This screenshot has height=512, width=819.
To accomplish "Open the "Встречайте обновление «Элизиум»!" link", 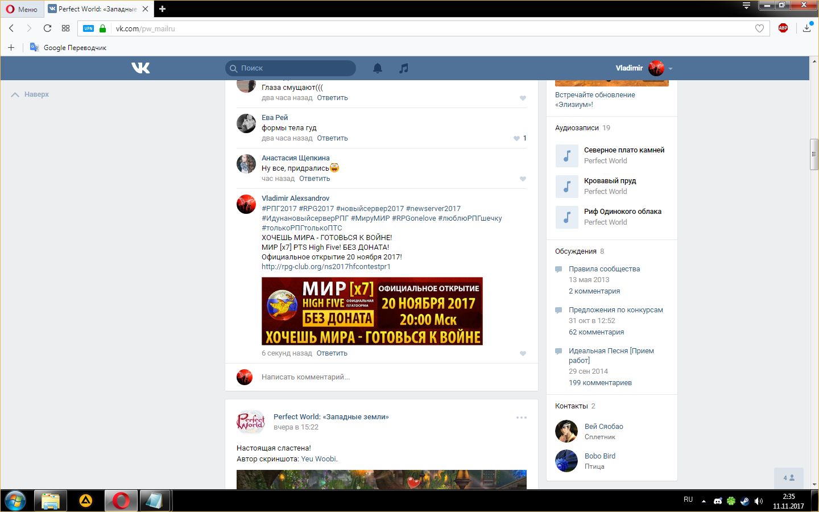I will point(595,100).
